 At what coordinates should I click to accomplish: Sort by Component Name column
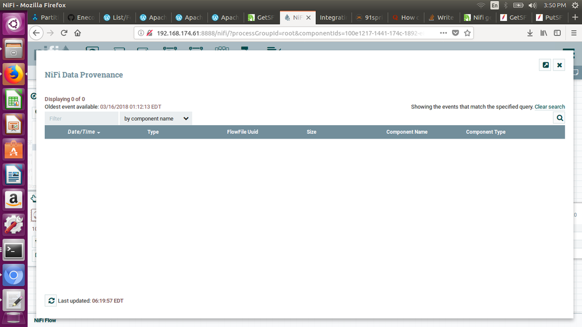pos(407,132)
